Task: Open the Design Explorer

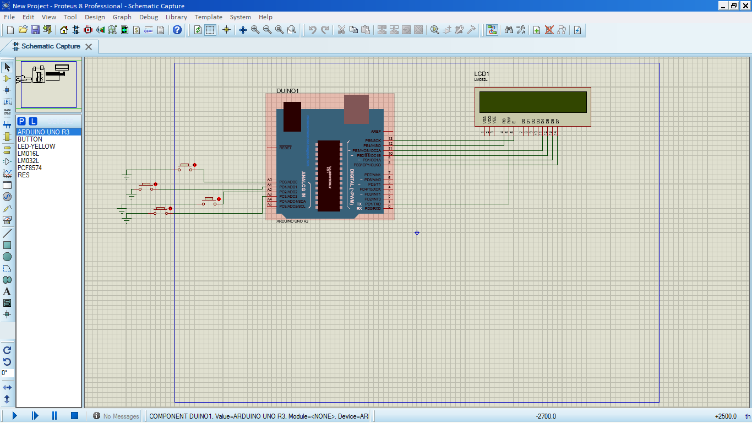Action: 124,30
